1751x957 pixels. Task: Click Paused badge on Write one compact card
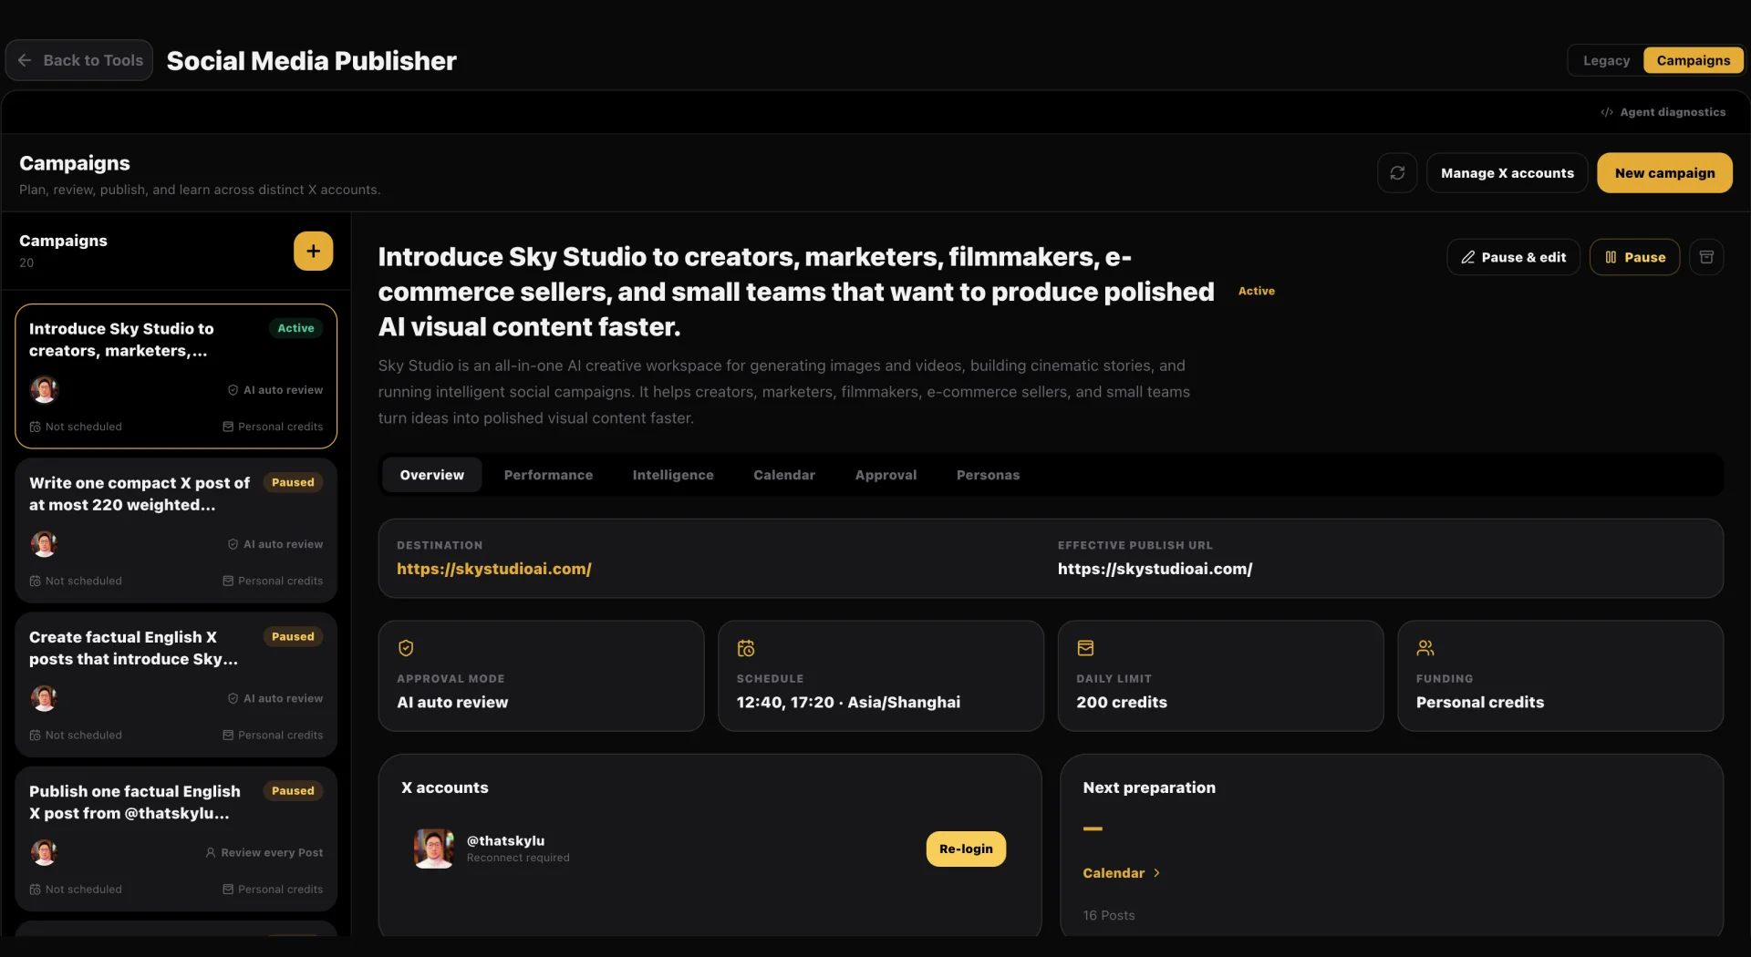pyautogui.click(x=293, y=482)
